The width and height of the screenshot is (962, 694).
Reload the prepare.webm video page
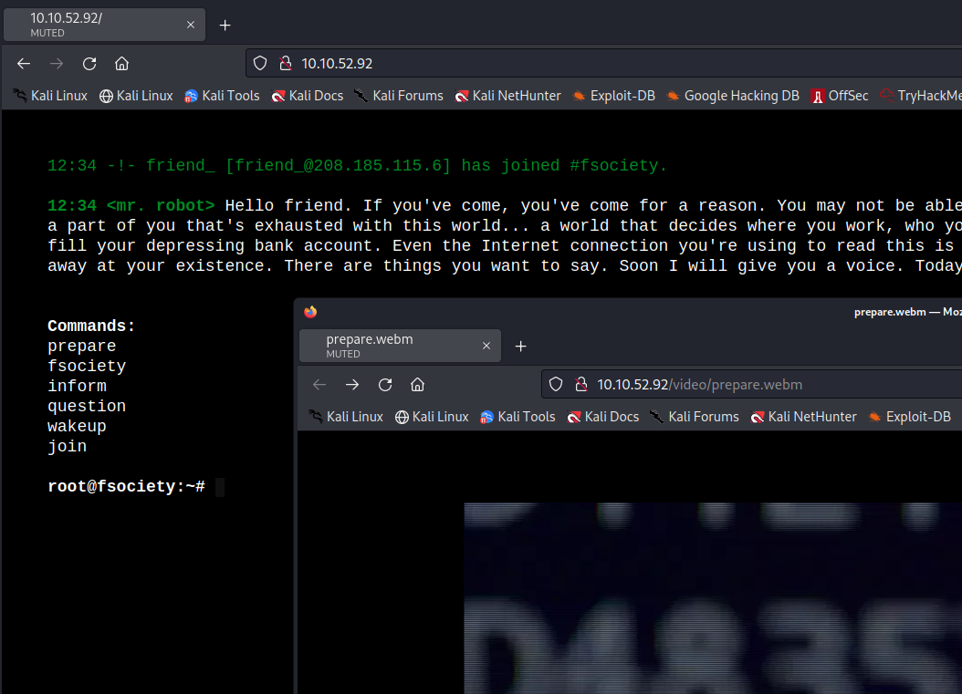click(385, 385)
